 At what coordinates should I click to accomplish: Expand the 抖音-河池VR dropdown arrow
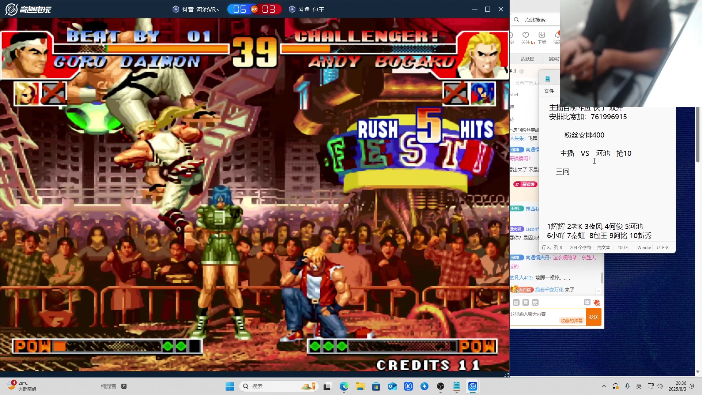click(218, 10)
